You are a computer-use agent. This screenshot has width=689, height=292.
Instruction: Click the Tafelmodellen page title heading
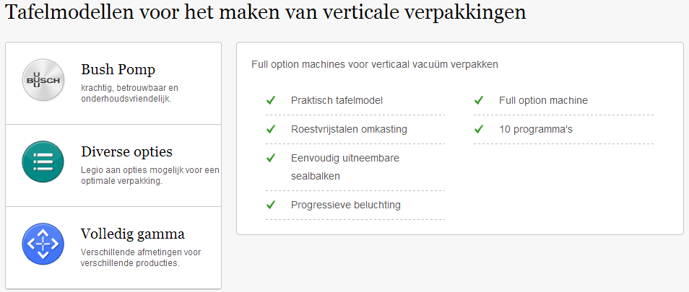tap(265, 13)
